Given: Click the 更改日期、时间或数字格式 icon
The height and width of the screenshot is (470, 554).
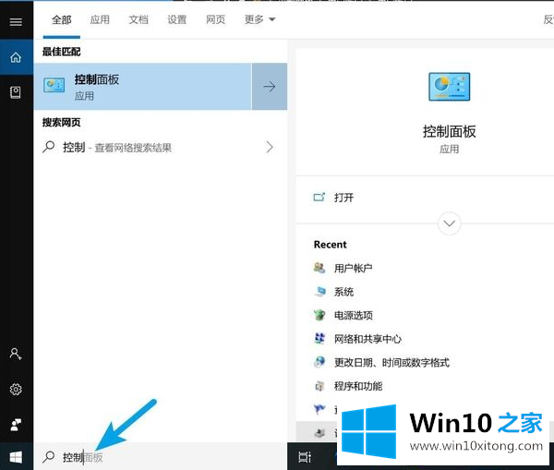Looking at the screenshot, I should point(319,362).
